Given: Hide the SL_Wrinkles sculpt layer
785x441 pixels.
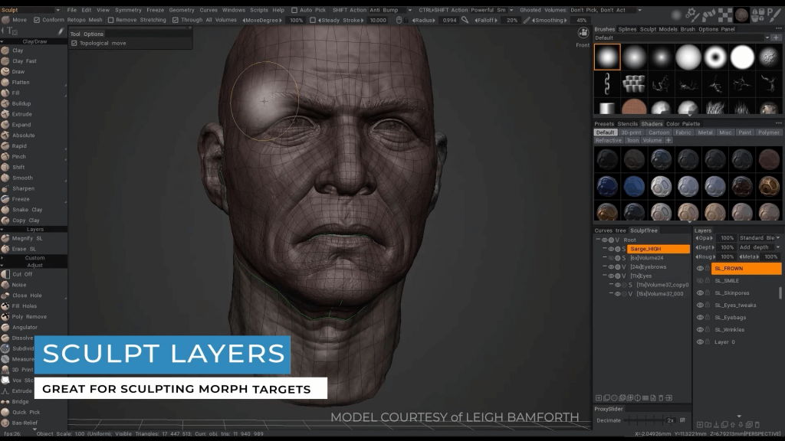Looking at the screenshot, I should click(700, 330).
